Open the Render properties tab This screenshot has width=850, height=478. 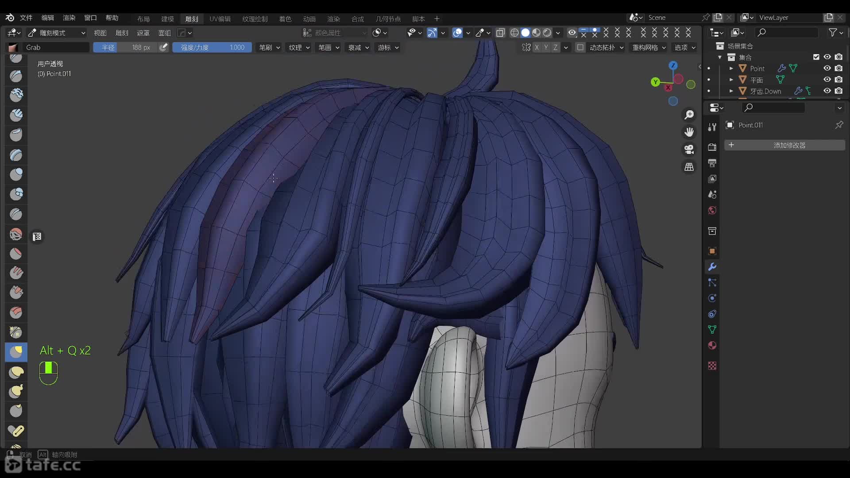[712, 147]
